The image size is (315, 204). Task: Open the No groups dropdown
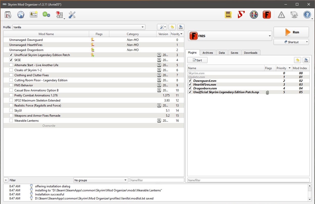[x=101, y=180]
